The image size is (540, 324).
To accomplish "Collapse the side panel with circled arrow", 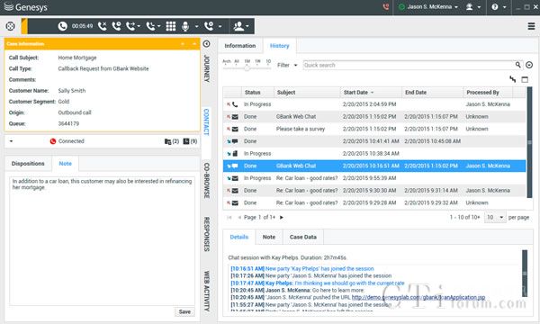I will (x=206, y=44).
